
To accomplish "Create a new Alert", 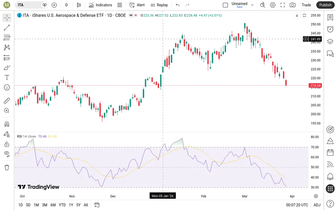I will (137, 5).
